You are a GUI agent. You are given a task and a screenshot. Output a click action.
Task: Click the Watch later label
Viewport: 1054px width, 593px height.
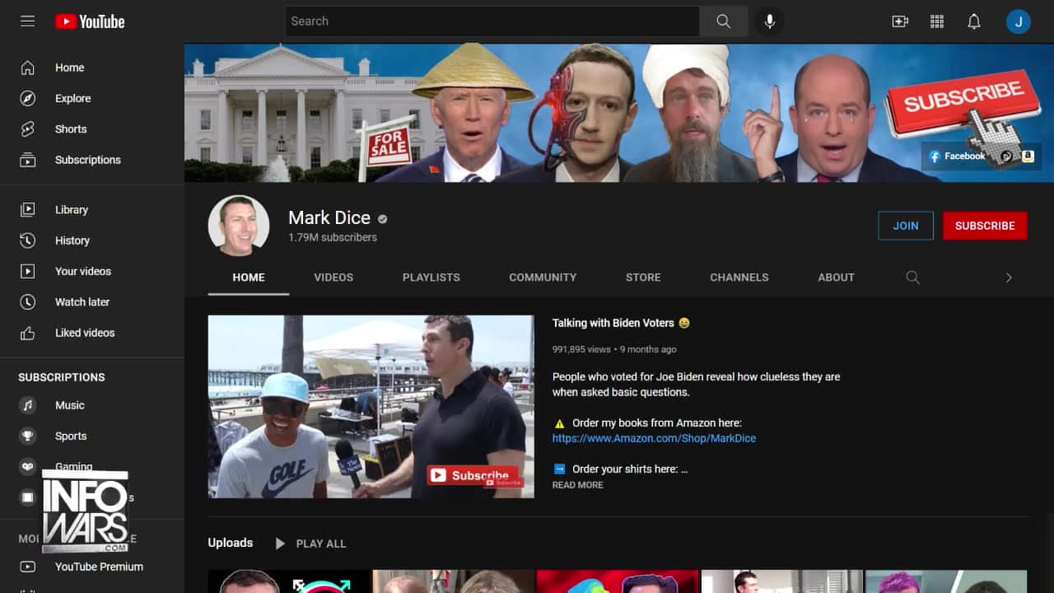point(82,302)
